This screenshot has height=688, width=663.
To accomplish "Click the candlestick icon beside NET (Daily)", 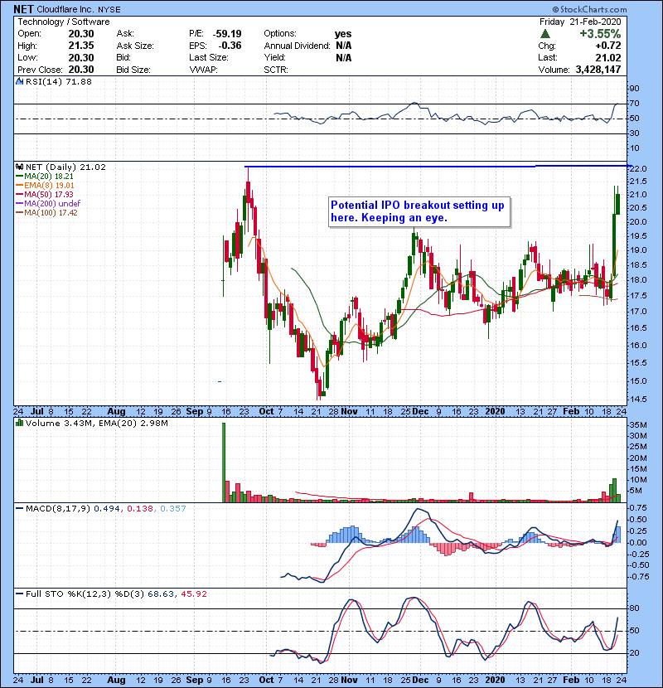I will [x=20, y=167].
